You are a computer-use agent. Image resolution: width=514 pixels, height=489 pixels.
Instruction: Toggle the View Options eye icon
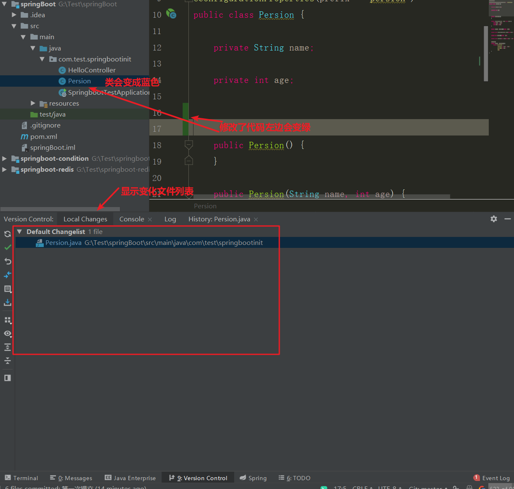click(x=7, y=334)
